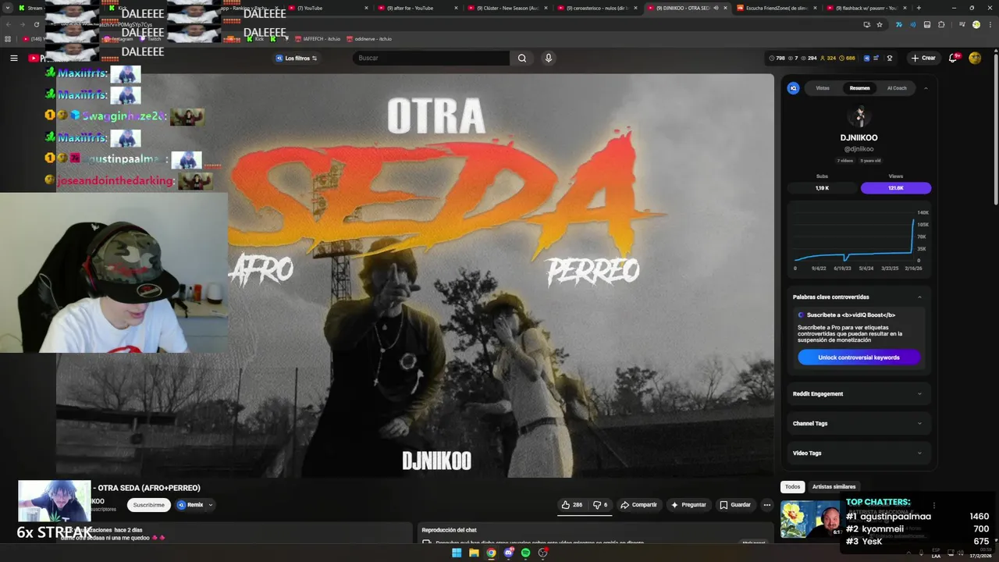This screenshot has width=999, height=562.
Task: Collapse Palabras clave controvertidas section
Action: click(919, 297)
